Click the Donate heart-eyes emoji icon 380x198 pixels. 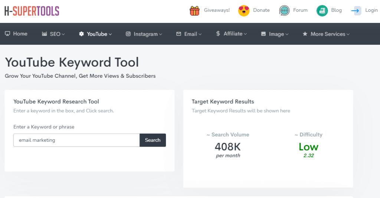pyautogui.click(x=244, y=11)
